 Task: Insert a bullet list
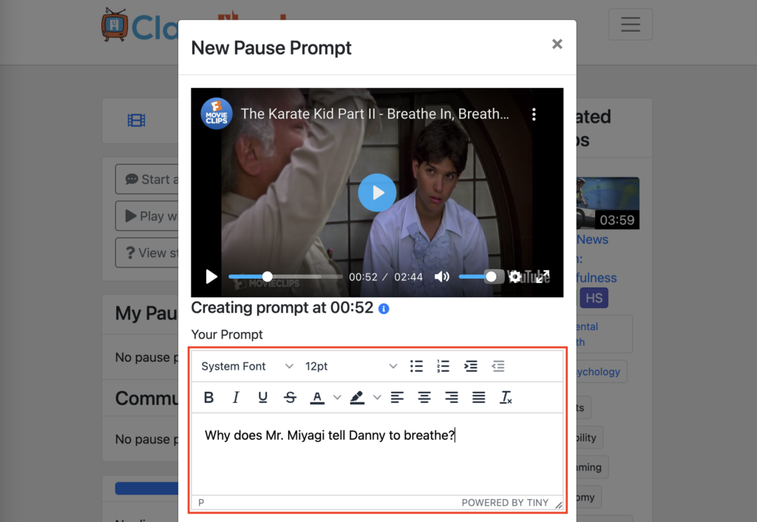coord(416,367)
